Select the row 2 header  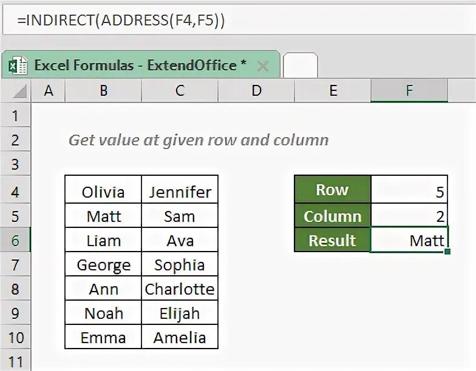coord(15,140)
